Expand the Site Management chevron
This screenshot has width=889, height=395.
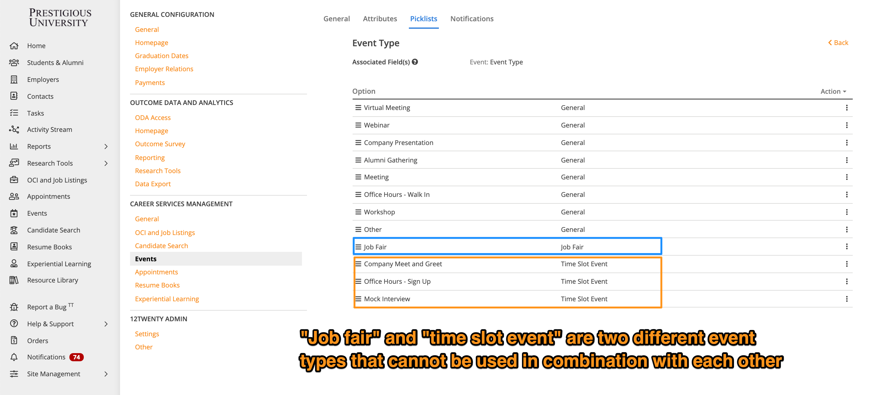[x=106, y=374]
